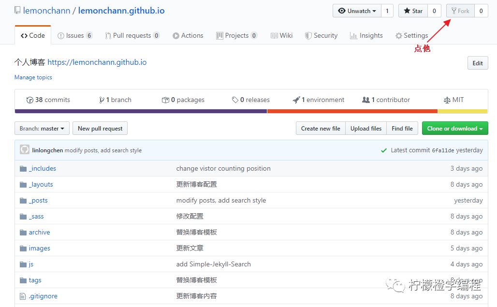Open the Pull requests tab
This screenshot has height=307, width=497.
(132, 35)
